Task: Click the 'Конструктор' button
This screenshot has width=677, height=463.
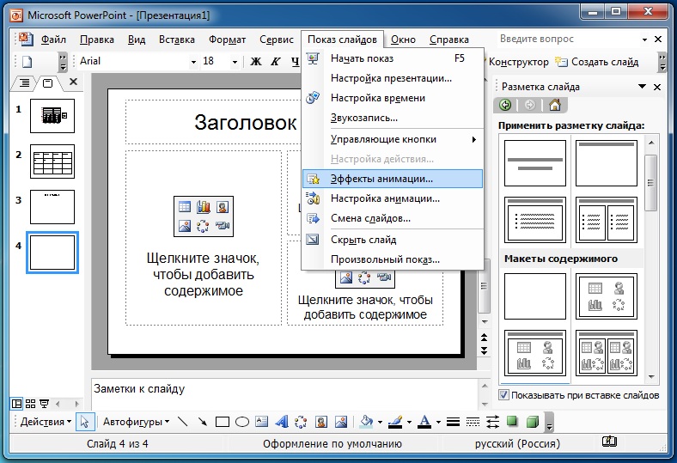Action: pyautogui.click(x=518, y=62)
